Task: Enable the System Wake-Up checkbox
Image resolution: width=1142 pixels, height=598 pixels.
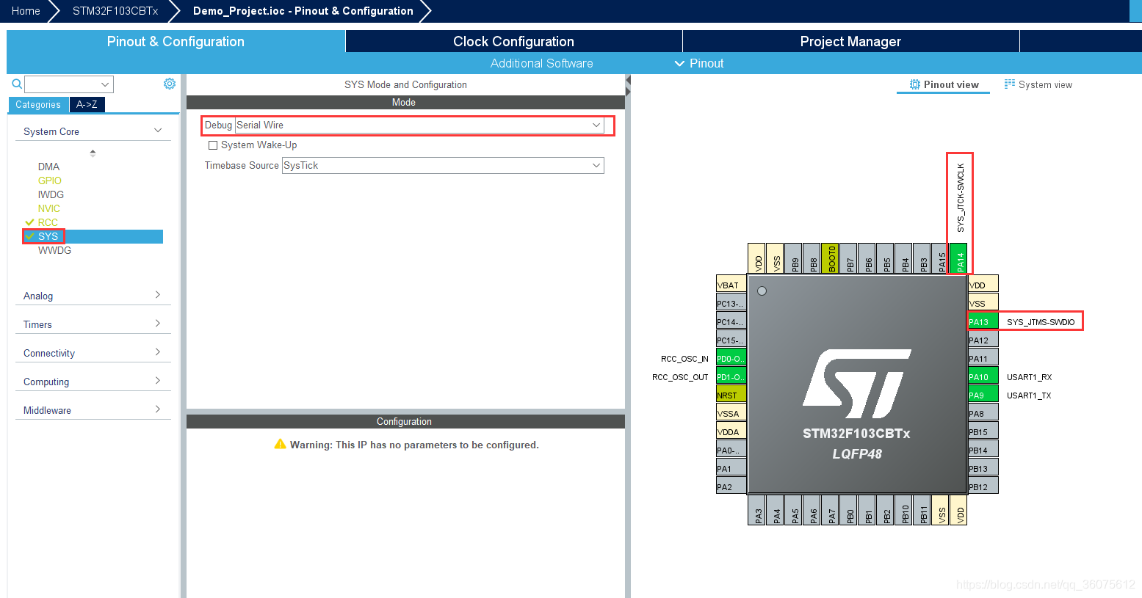Action: (x=213, y=145)
